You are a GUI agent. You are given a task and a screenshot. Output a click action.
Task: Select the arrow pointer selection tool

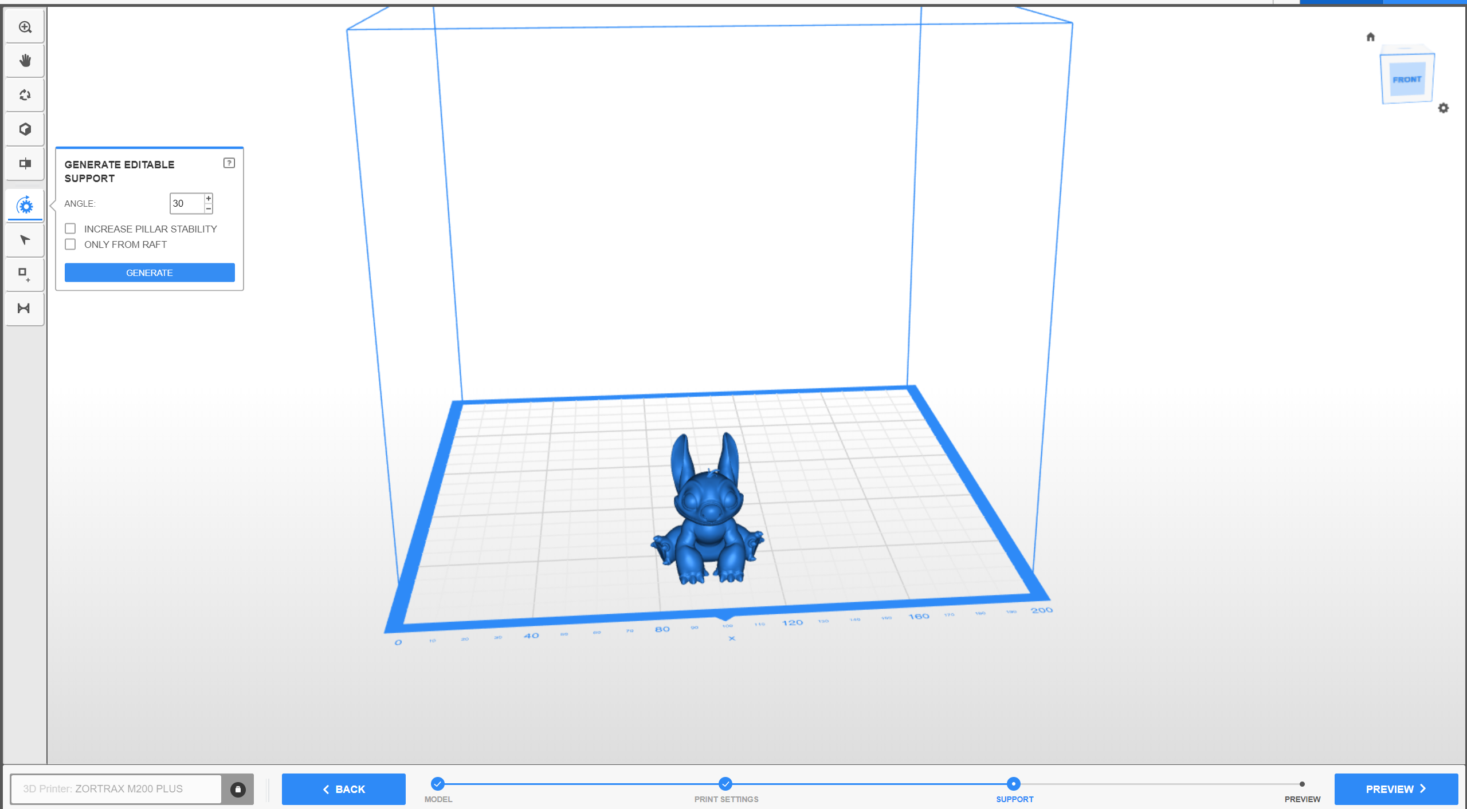25,240
